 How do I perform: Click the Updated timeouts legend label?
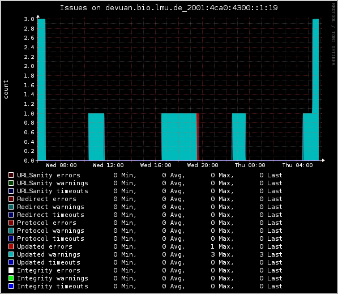pyautogui.click(x=49, y=262)
